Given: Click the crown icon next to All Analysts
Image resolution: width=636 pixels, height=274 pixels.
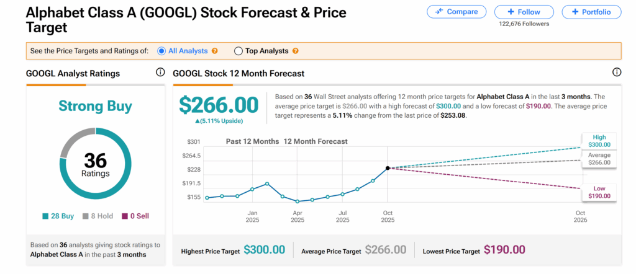Looking at the screenshot, I should (x=215, y=51).
